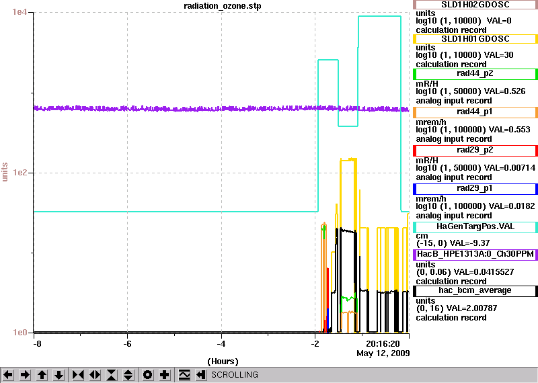Viewport: 538px width, 383px height.
Task: Click the radiation_ozone.stp plot title
Action: (223, 6)
